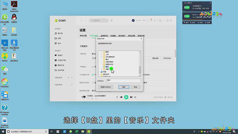Viewport: 238px width, 134px height.
Task: Open 试听列表 in QQ音乐 sidebar
Action: [59, 70]
